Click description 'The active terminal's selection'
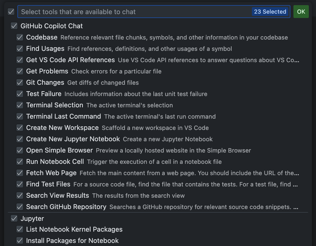This screenshot has width=316, height=246. click(130, 105)
